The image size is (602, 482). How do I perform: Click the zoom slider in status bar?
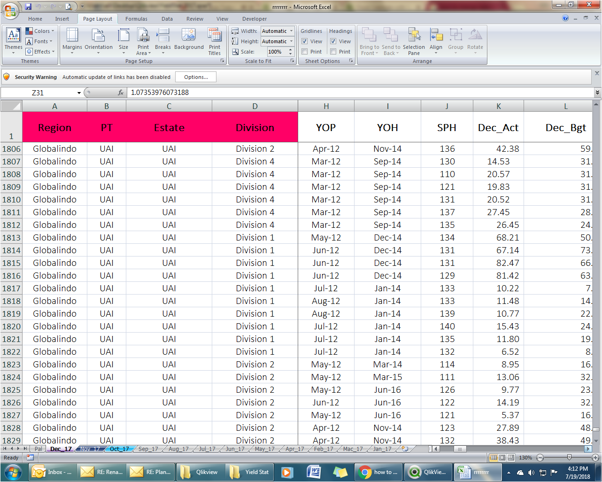[569, 458]
